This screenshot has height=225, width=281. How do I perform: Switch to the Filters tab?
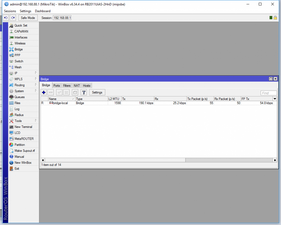click(x=67, y=86)
